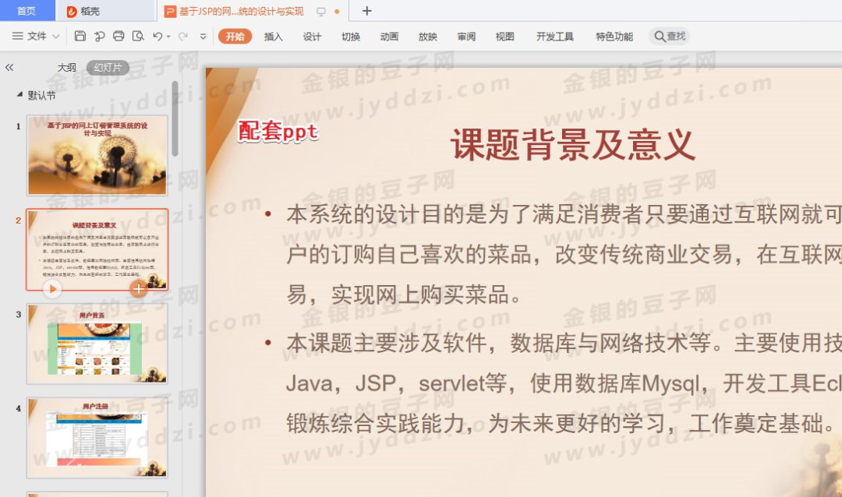Expand the quick access toolbar customization arrow
Screen dimensions: 842x497
203,37
